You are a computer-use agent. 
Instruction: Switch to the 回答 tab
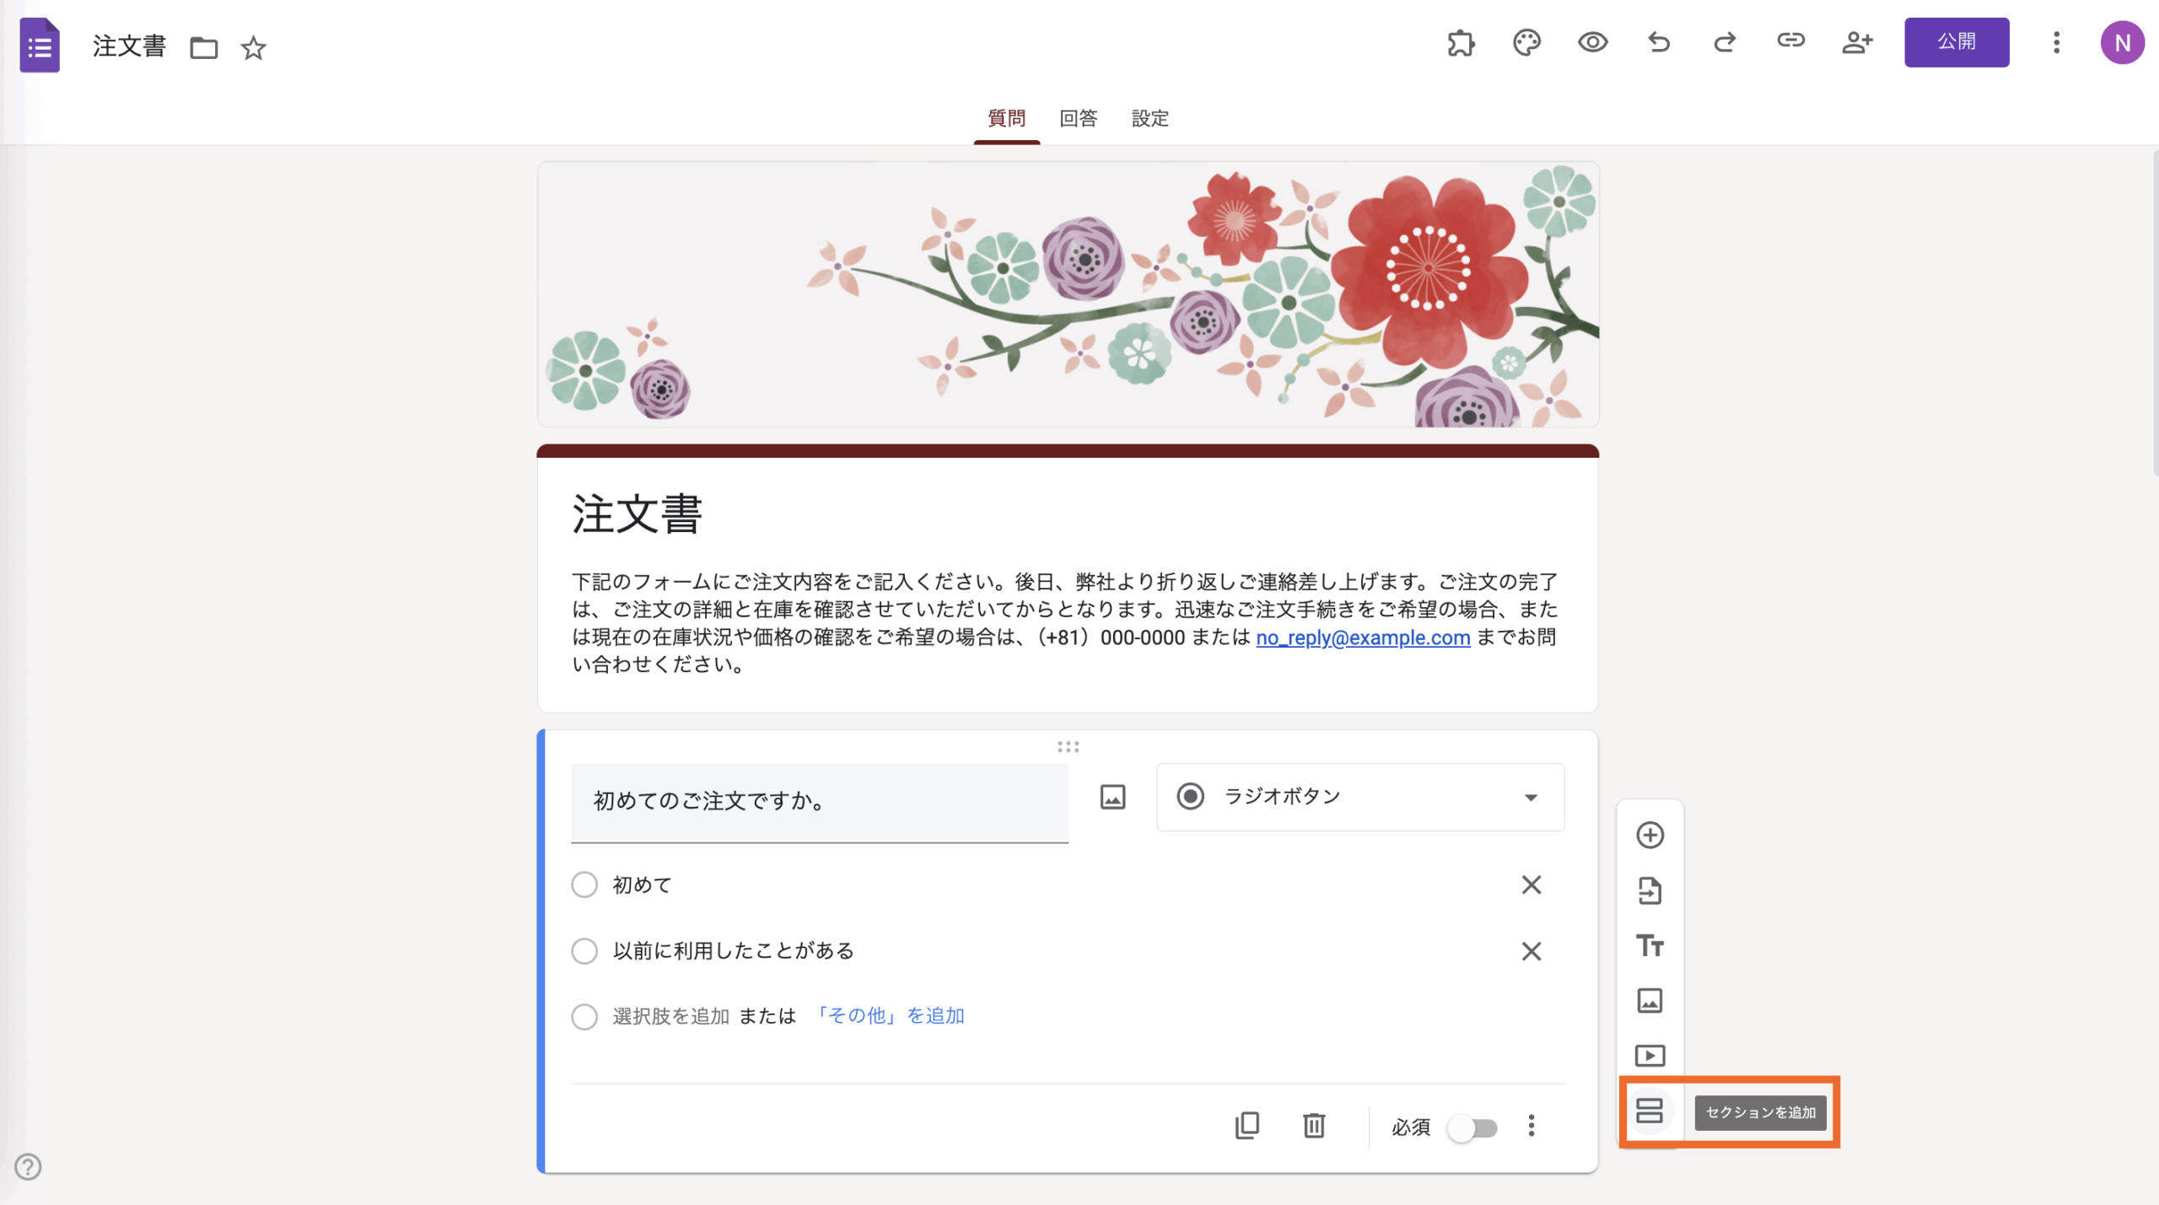[x=1078, y=118]
